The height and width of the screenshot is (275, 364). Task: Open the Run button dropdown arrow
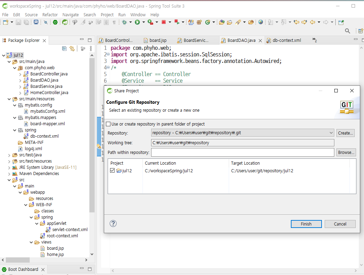tap(144, 22)
